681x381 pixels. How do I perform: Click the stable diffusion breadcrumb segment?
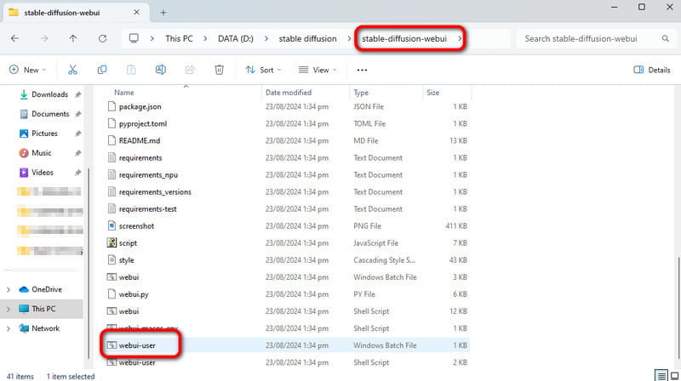point(306,38)
